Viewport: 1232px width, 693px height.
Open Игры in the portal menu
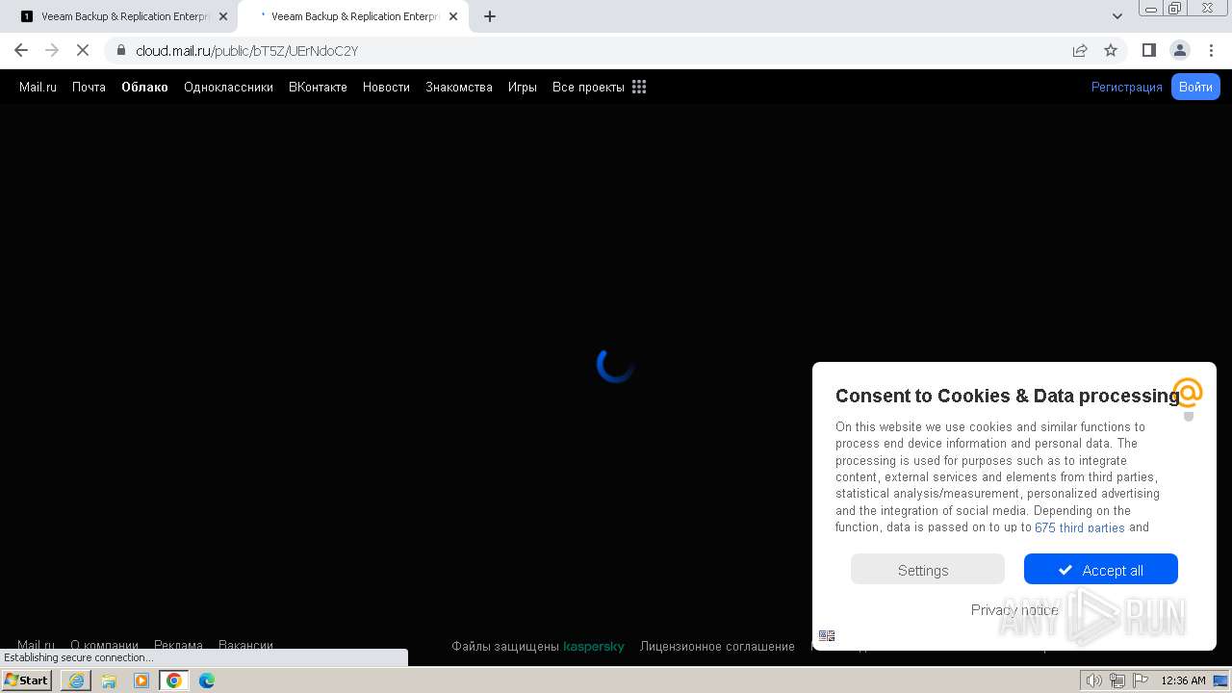523,87
